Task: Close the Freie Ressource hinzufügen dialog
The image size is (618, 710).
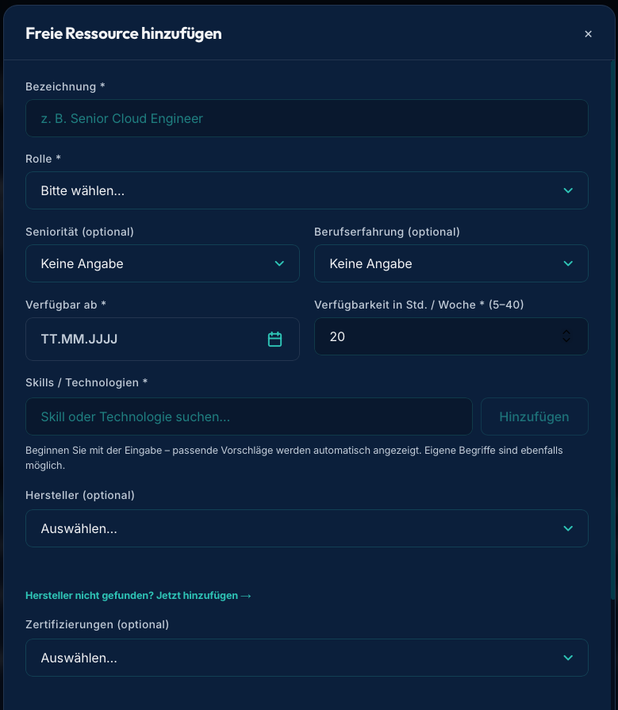Action: (588, 34)
